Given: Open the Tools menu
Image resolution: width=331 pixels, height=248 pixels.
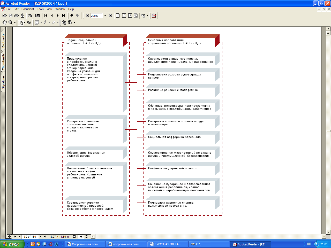Looking at the screenshot, I should [40, 9].
